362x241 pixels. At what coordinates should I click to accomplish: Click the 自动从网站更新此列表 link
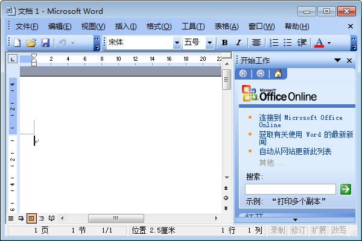(x=295, y=151)
